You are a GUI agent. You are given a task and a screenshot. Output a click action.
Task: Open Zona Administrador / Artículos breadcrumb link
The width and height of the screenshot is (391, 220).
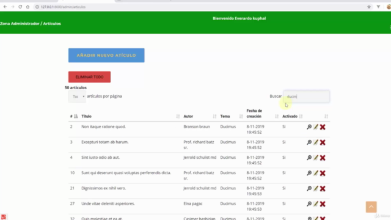31,23
